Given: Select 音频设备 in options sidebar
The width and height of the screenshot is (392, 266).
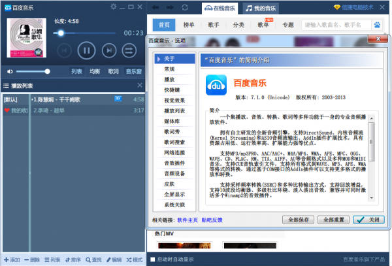Looking at the screenshot, I should click(174, 173).
